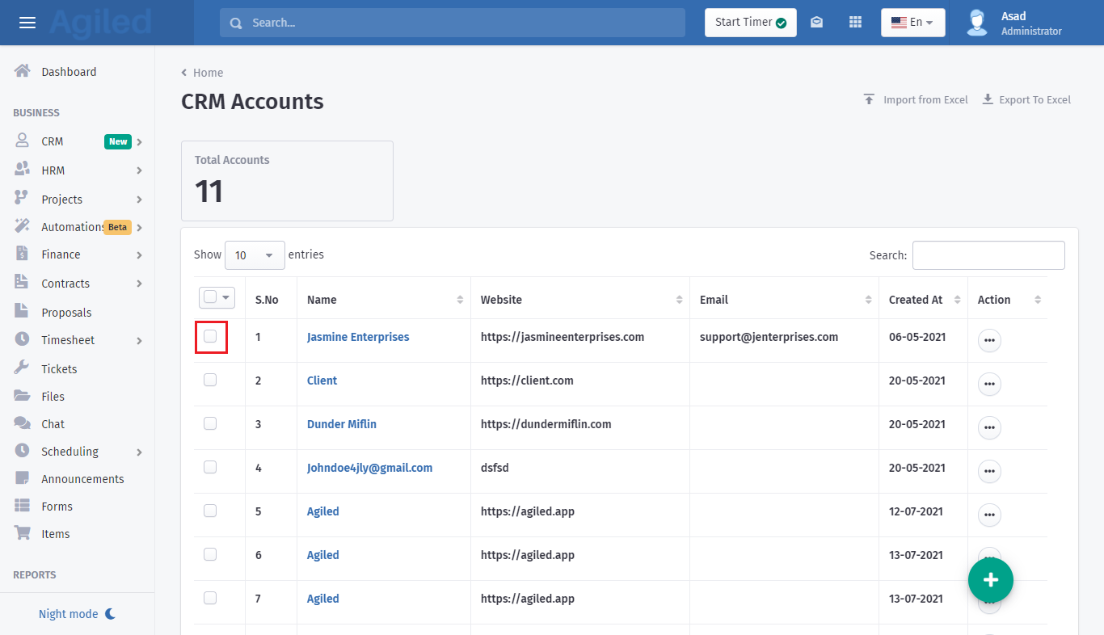This screenshot has height=635, width=1104.
Task: Open the apps grid icon
Action: coord(855,23)
